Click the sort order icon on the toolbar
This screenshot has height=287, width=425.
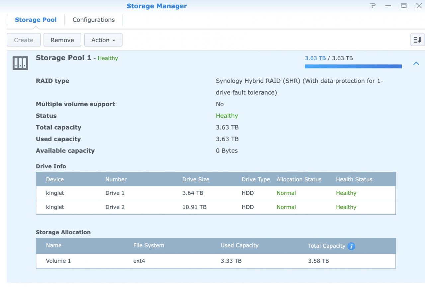[x=417, y=40]
